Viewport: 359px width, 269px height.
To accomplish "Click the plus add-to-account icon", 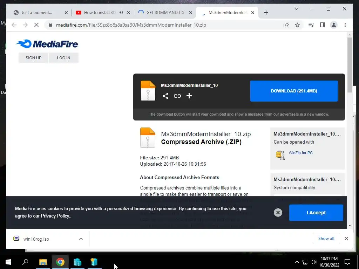I will point(189,96).
